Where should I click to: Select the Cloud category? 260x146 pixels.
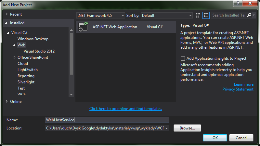23,64
